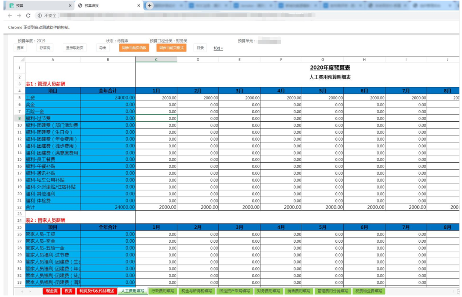The image size is (462, 297).
Task: Open a new tab with plus button
Action: click(149, 6)
